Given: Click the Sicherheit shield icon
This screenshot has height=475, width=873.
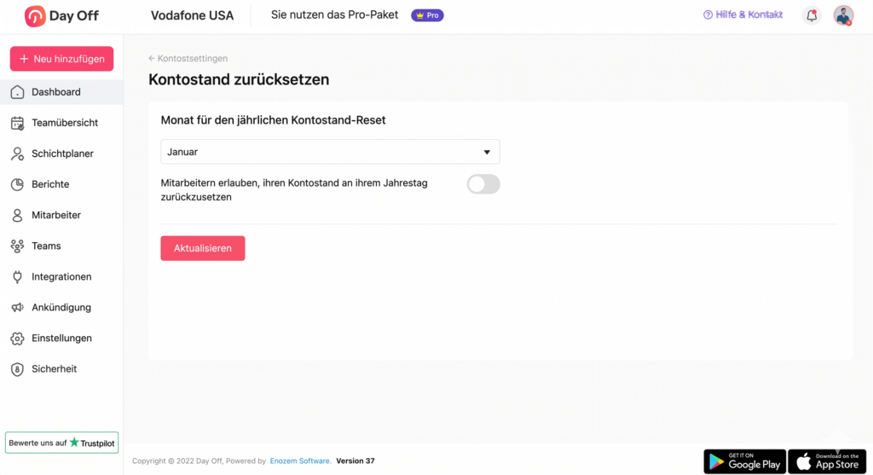Looking at the screenshot, I should (x=17, y=368).
